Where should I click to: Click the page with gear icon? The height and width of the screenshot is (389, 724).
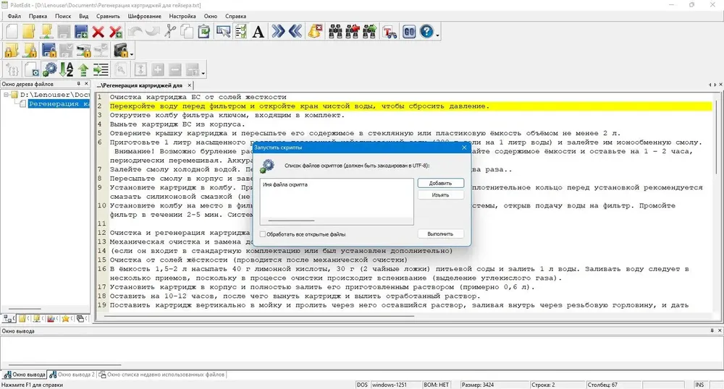(x=31, y=69)
